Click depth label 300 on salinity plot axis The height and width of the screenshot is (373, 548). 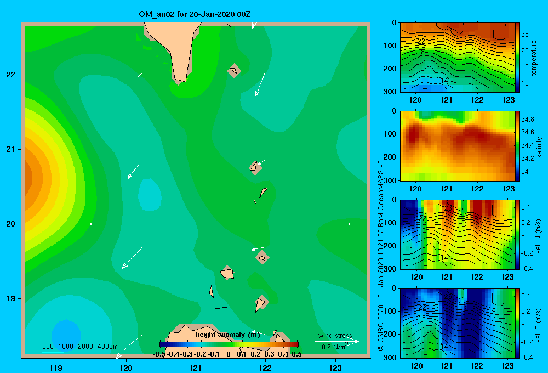coord(390,180)
